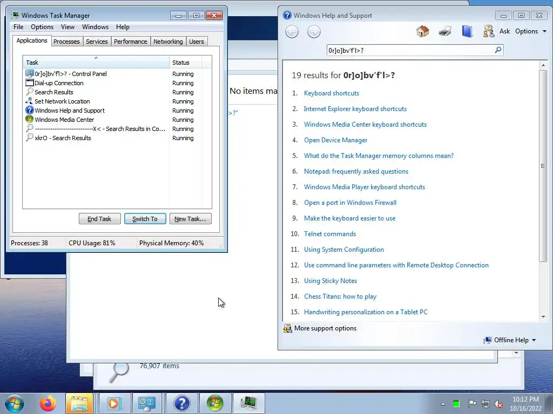Click the Help scrollbar down arrow
The image size is (553, 414).
[x=543, y=317]
